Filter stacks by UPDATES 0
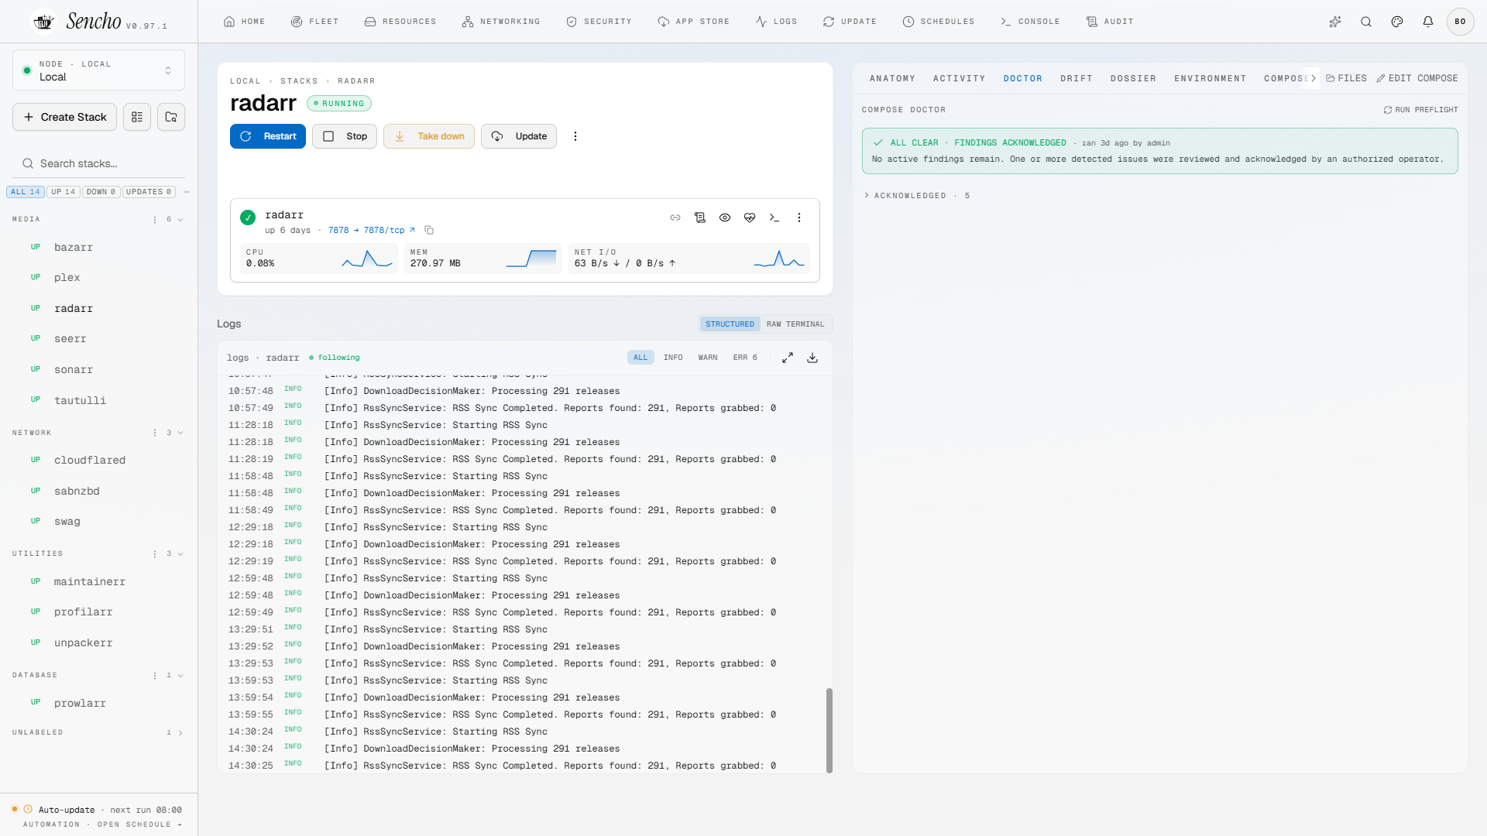Screen dimensions: 1487x836 (149, 192)
